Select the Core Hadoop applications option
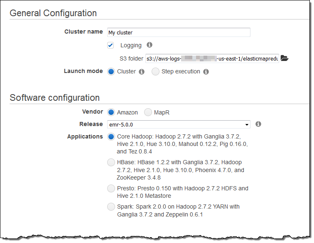Image resolution: width=314 pixels, height=243 pixels. click(111, 136)
